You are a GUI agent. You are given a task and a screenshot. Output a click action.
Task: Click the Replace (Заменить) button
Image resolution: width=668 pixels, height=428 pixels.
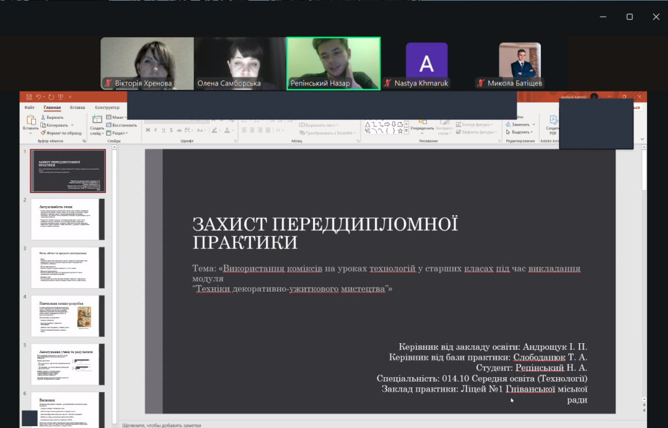(521, 124)
